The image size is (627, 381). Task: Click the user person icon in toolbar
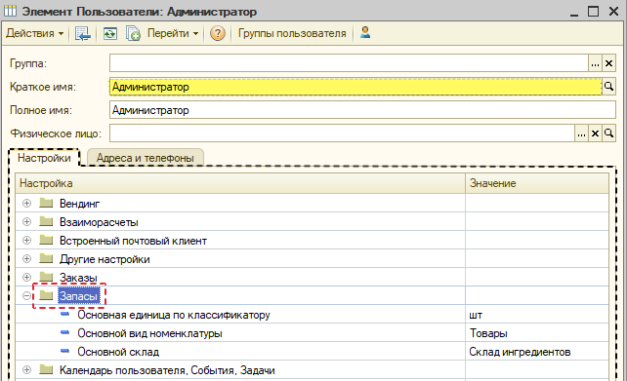[365, 32]
